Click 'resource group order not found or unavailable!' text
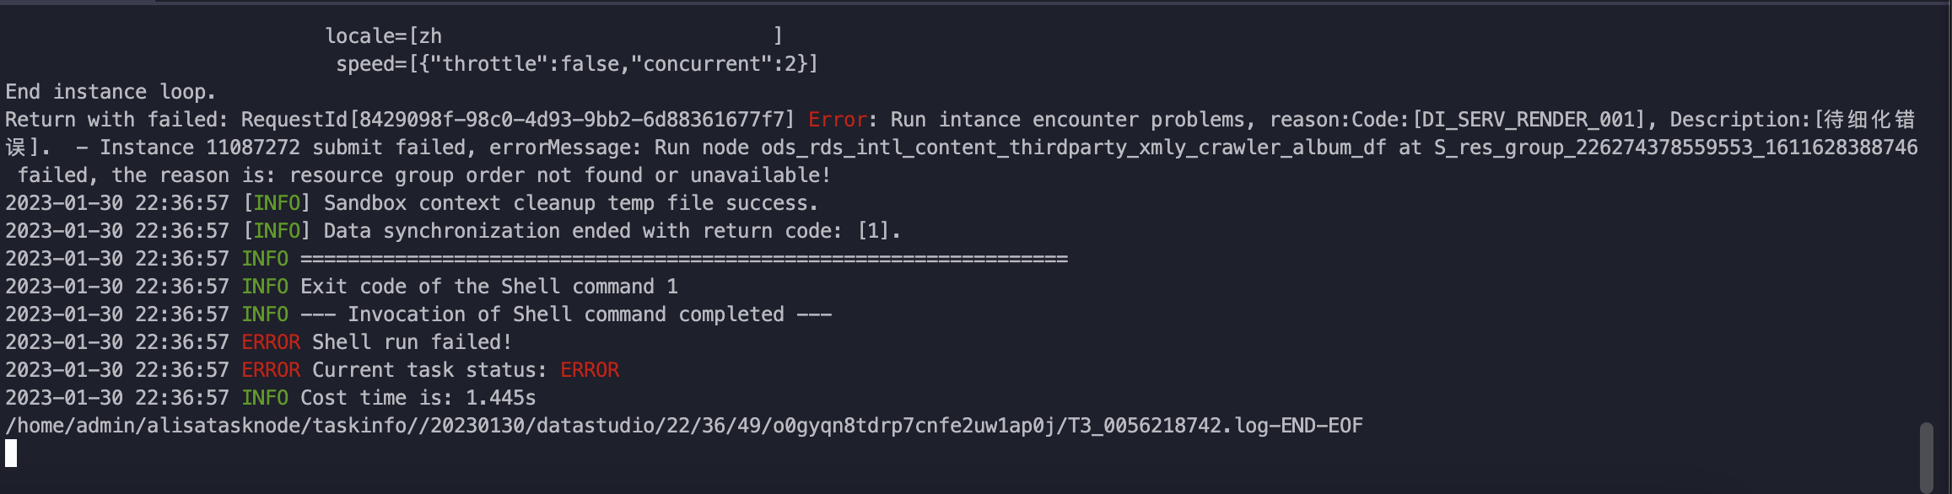The width and height of the screenshot is (1952, 494). [560, 175]
